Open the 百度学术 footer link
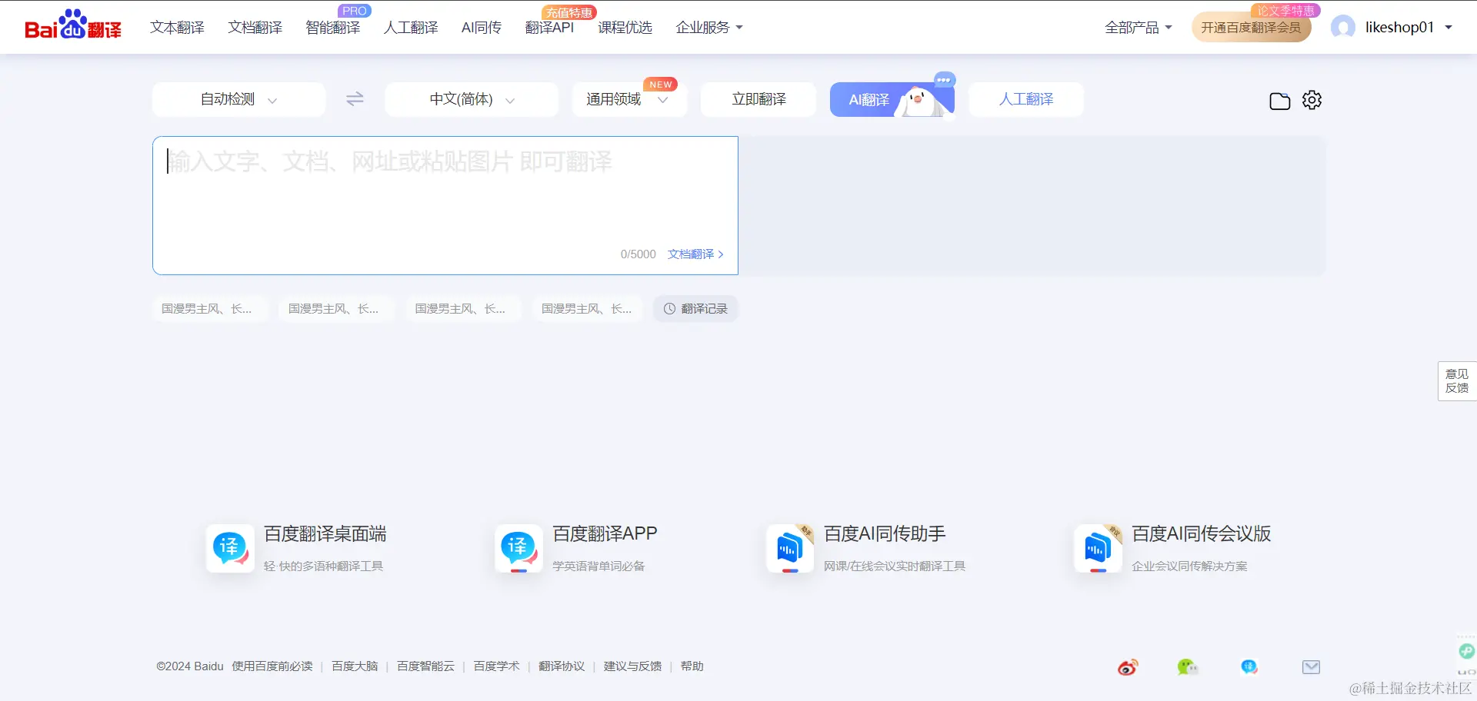The image size is (1477, 701). 496,666
